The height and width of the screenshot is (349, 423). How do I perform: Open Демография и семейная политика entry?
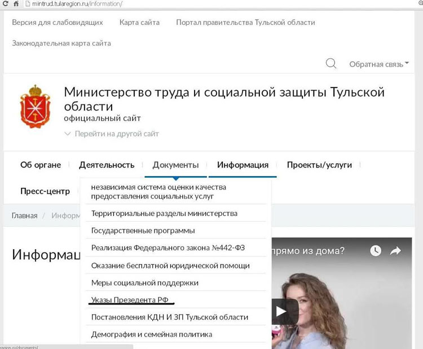pos(152,334)
